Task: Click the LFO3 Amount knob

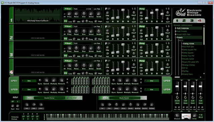Action: (x=62, y=89)
